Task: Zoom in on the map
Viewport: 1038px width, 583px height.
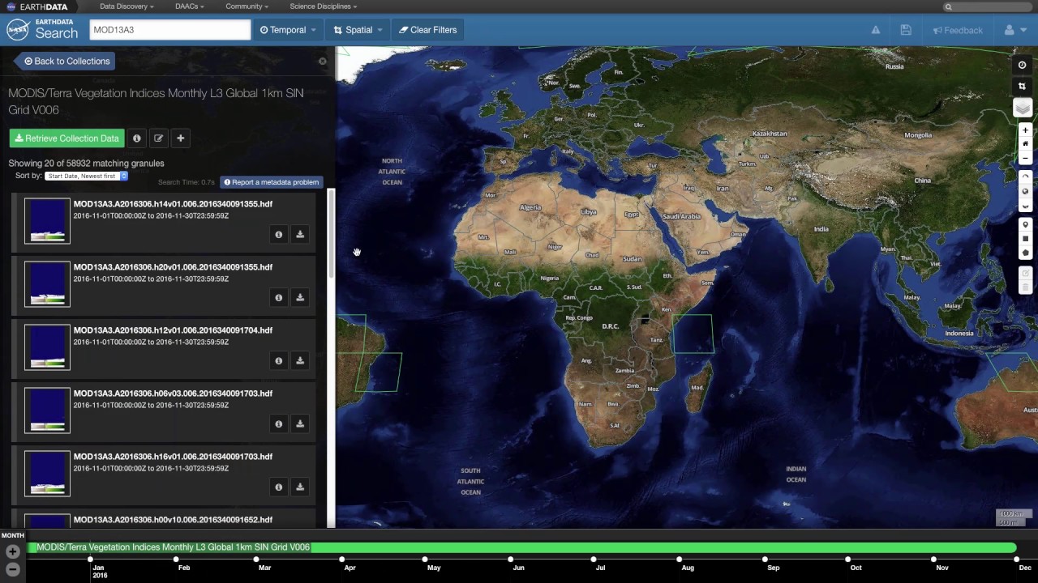Action: pyautogui.click(x=1025, y=130)
